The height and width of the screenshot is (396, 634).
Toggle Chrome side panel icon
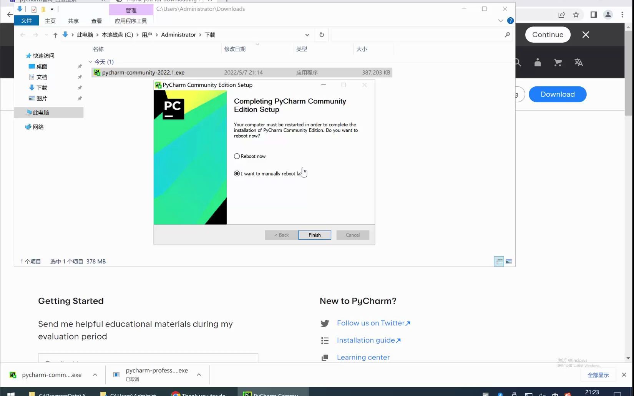pos(594,15)
